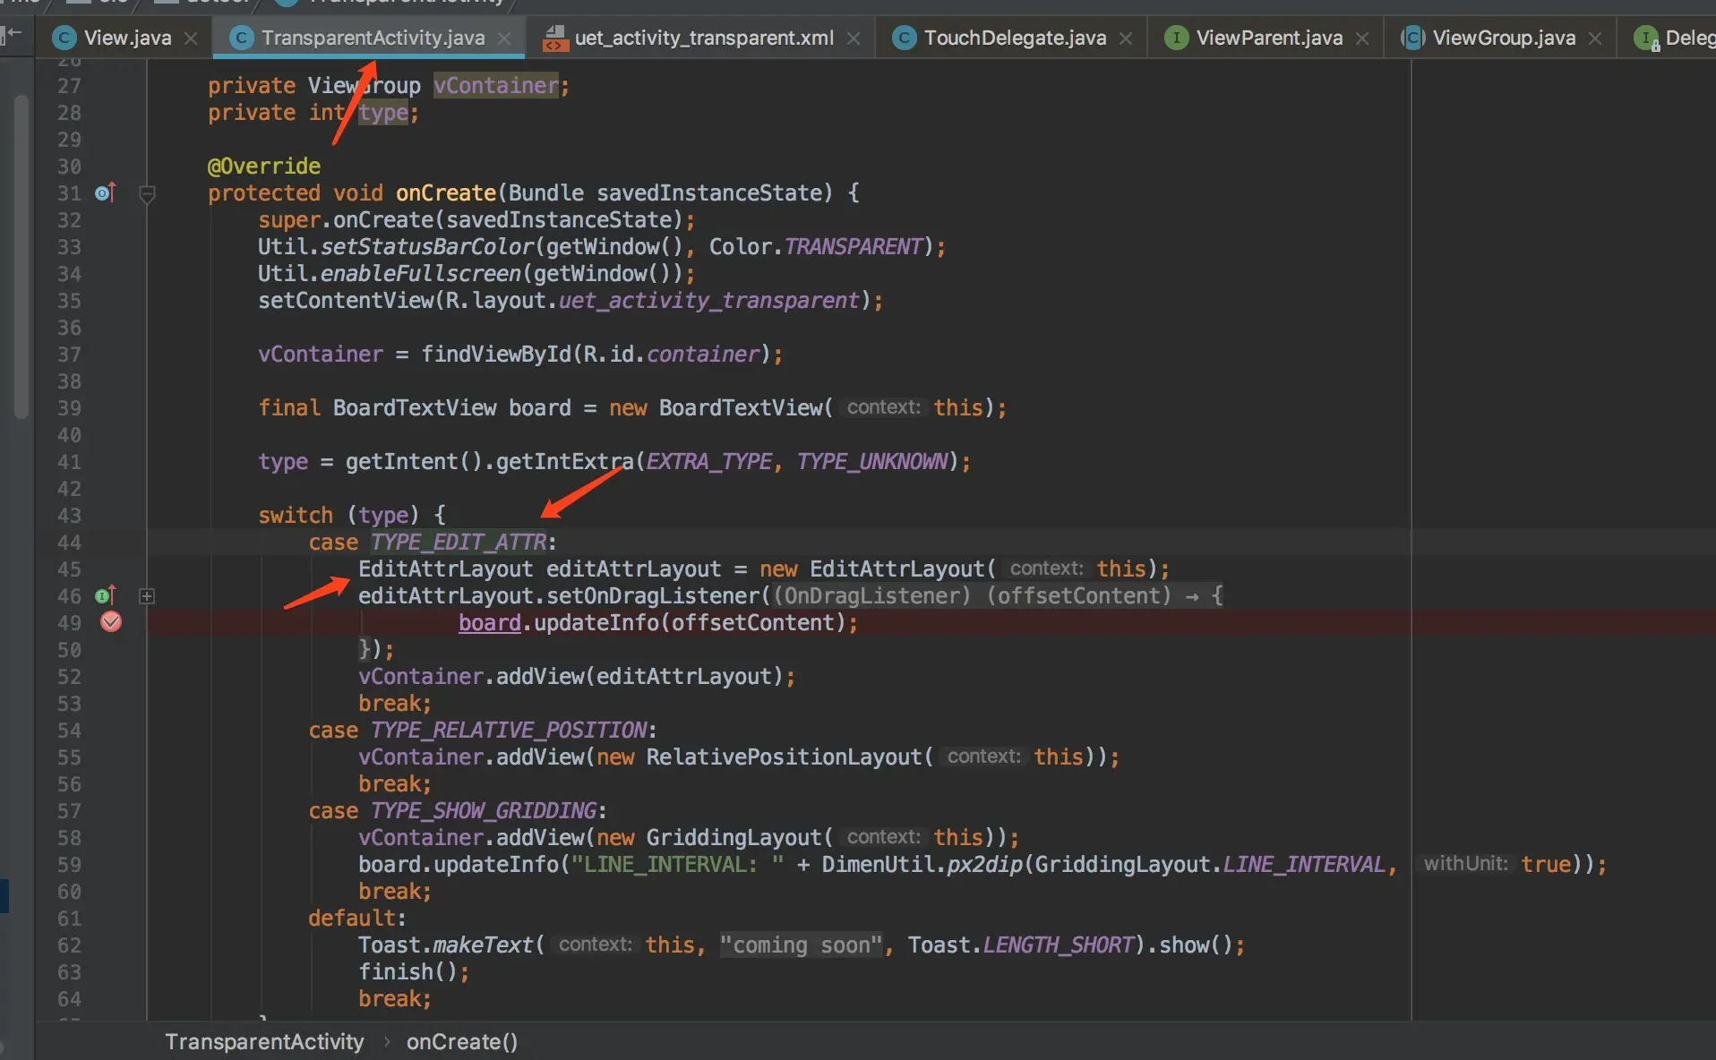This screenshot has height=1060, width=1716.
Task: Click the type field name on line 28
Action: click(x=383, y=112)
